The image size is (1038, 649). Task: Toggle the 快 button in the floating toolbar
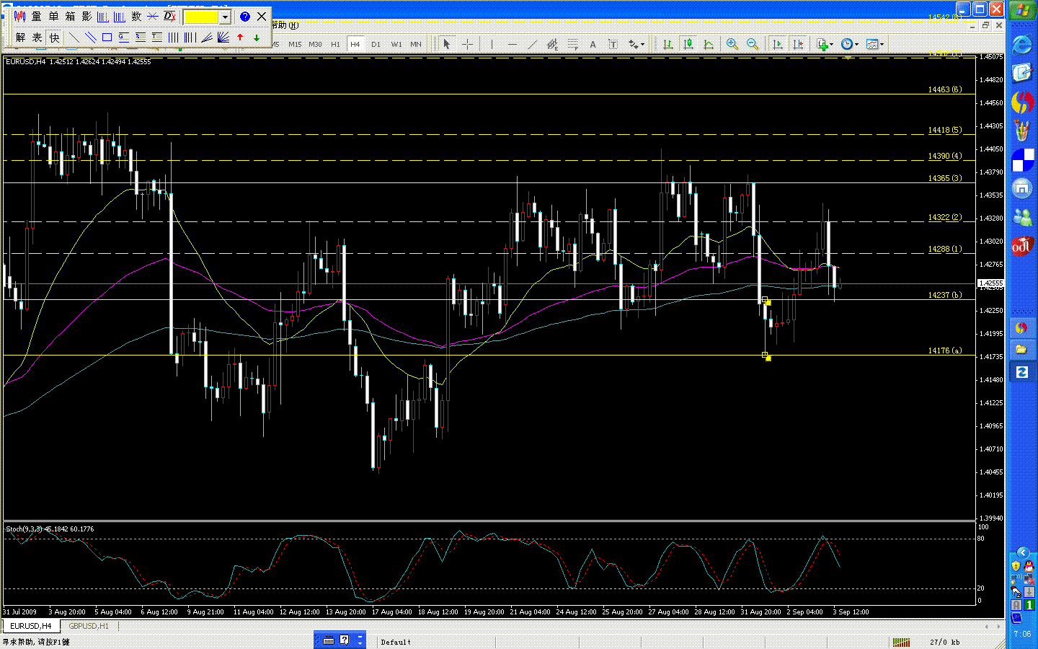[54, 37]
